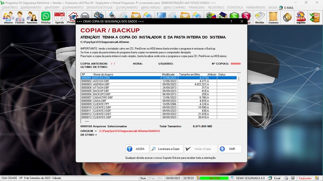Launch the WhatsApp toolbar icon

(x=46, y=17)
